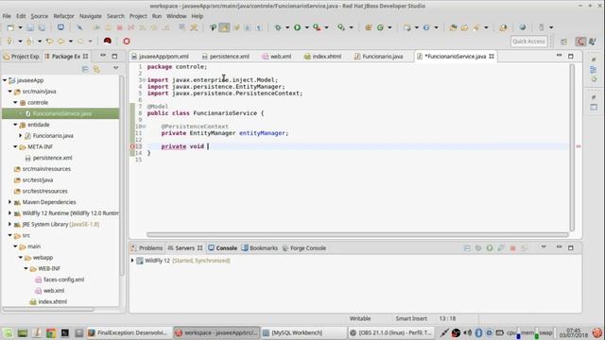The height and width of the screenshot is (340, 605).
Task: Open the Servers view menu dropdown
Action: tap(544, 247)
